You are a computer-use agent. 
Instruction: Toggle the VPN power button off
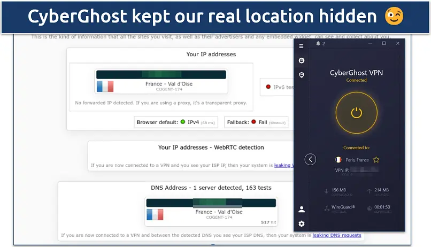coord(356,113)
